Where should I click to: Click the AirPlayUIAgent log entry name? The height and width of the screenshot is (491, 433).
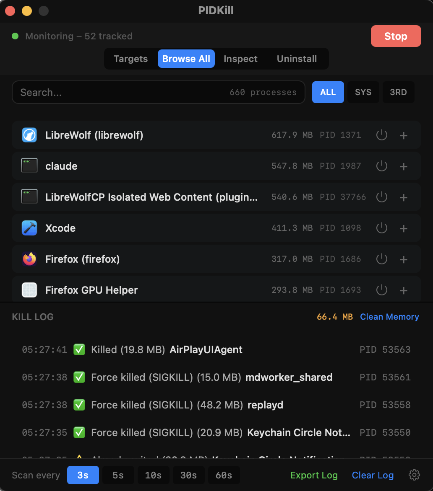[206, 349]
